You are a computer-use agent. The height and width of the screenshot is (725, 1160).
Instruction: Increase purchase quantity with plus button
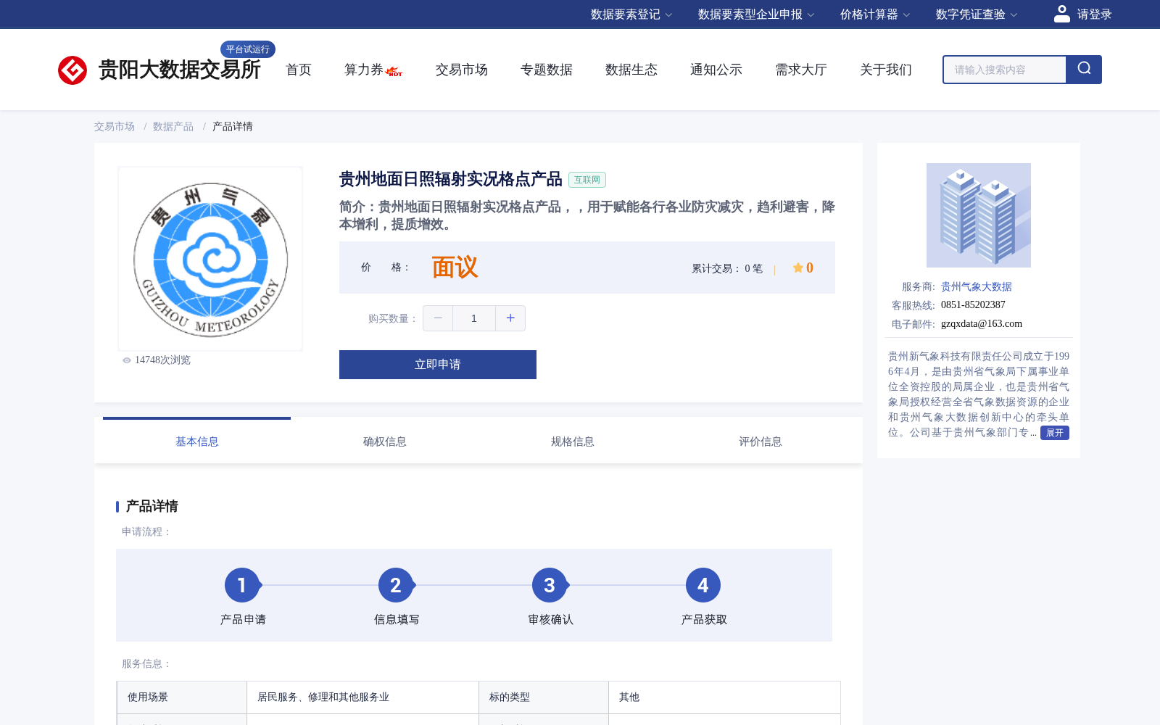pos(510,318)
